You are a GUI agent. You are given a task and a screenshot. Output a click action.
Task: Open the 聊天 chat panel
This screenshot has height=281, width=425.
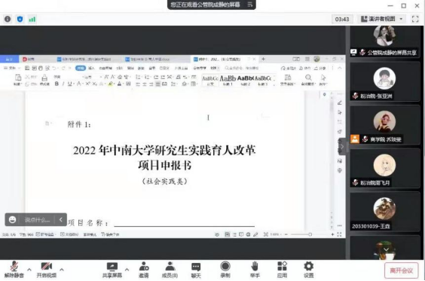point(196,270)
